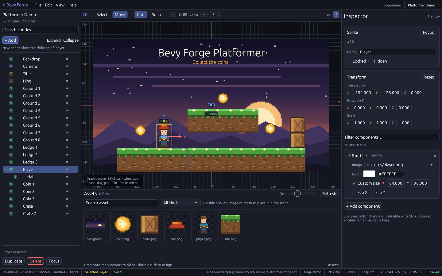Open the Help menu
The width and height of the screenshot is (442, 276).
pyautogui.click(x=72, y=5)
